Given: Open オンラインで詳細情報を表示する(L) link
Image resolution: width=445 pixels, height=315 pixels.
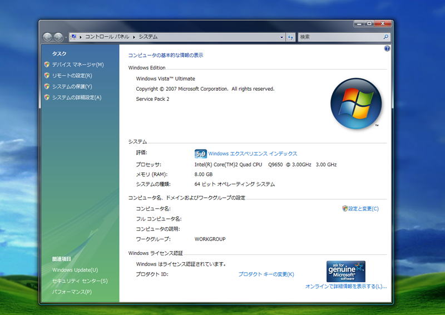Looking at the screenshot, I should pyautogui.click(x=346, y=286).
